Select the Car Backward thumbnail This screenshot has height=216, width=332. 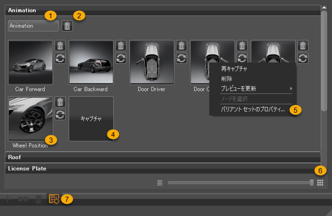coord(91,62)
